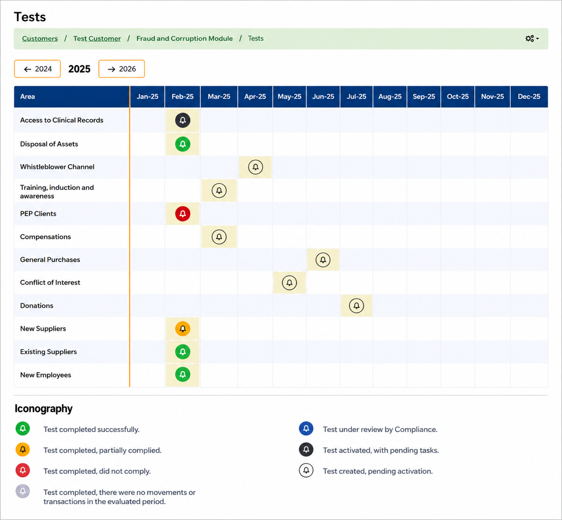Open the Donations bell in Jul-25

[357, 306]
